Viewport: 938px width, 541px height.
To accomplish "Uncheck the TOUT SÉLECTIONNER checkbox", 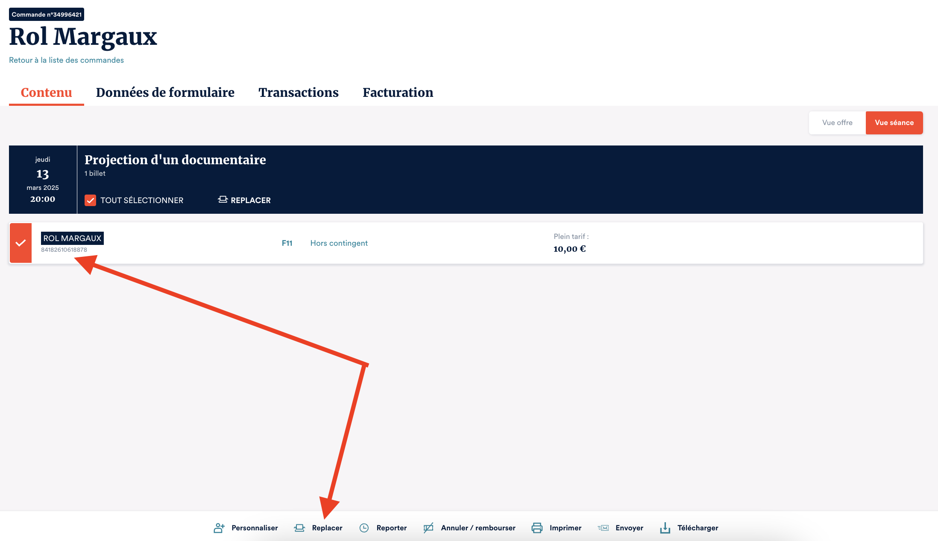I will click(x=90, y=200).
